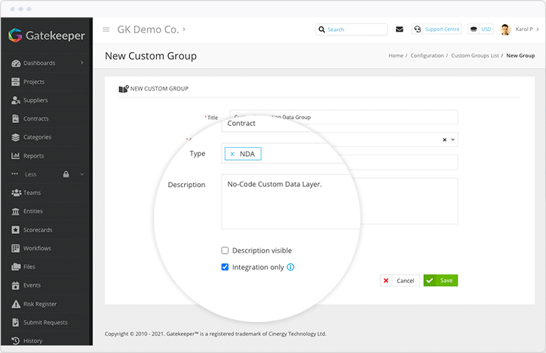Open the Karol P user menu chevron

tap(538, 29)
